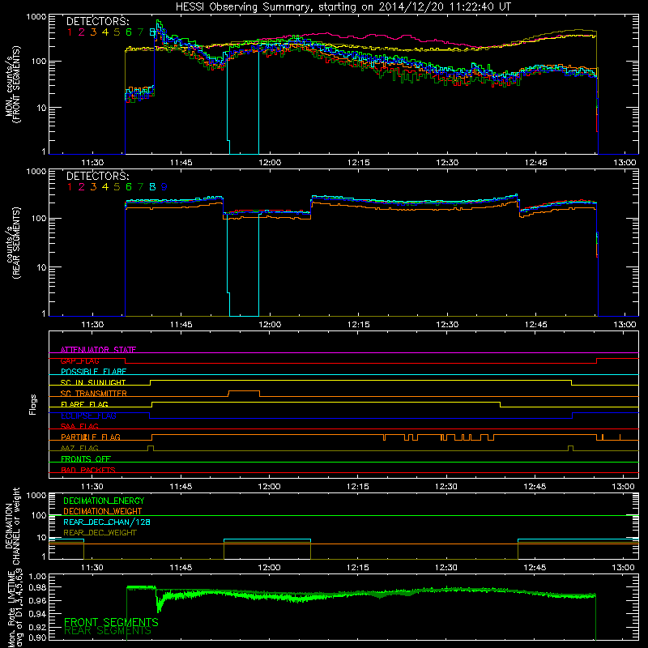Click the GAP_FLAG label
The image size is (648, 648).
tap(79, 360)
